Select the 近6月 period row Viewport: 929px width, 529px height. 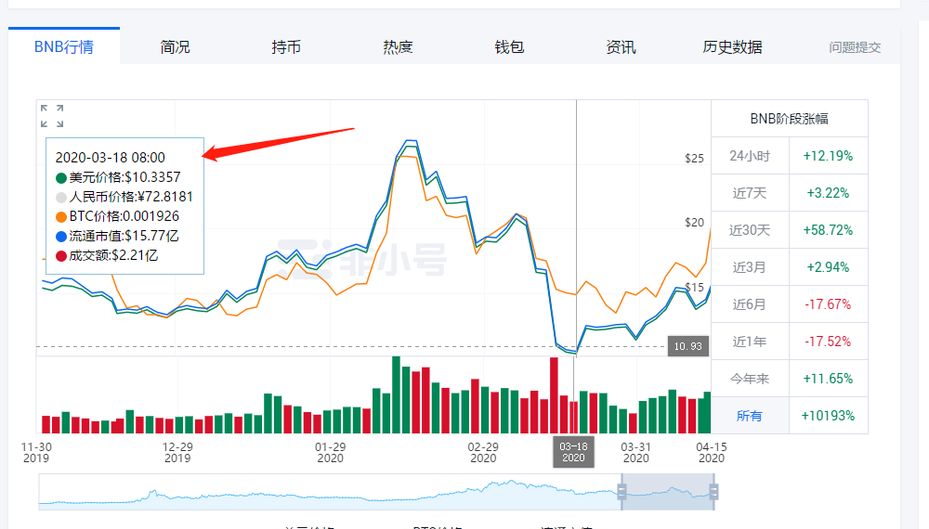(x=789, y=304)
